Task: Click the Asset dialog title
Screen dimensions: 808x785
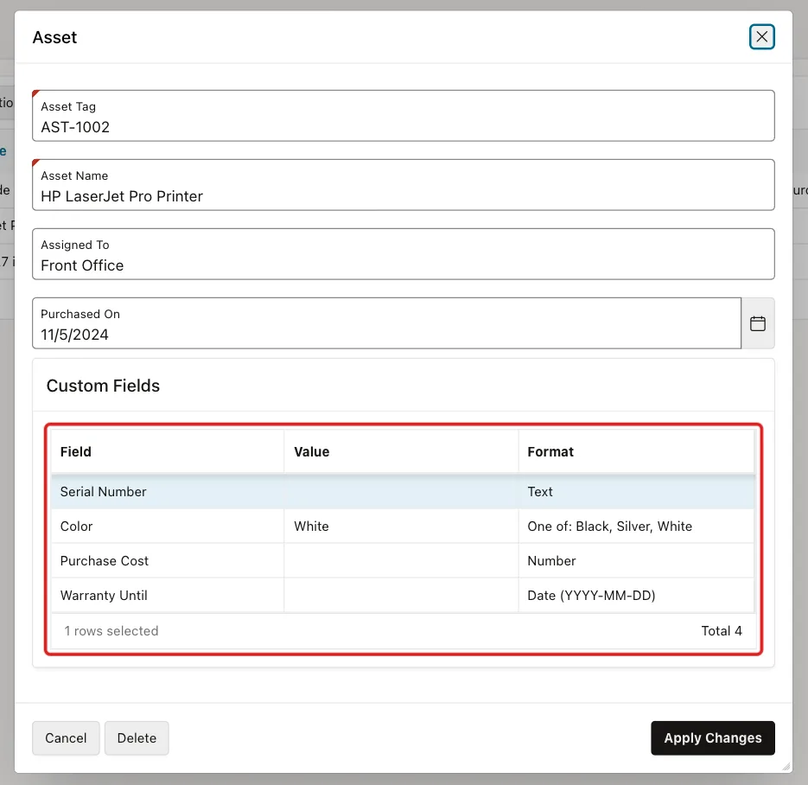Action: (54, 37)
